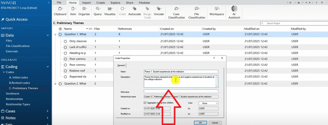Screen dimensions: 328x125
Task: Click the code circle for Dirty classroo
Action: click(65, 41)
